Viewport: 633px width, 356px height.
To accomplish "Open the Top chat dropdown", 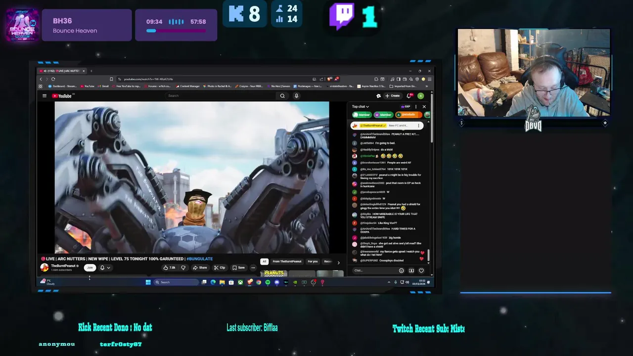I will [361, 106].
